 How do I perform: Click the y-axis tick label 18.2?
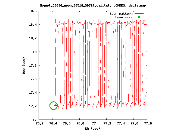click(x=33, y=38)
